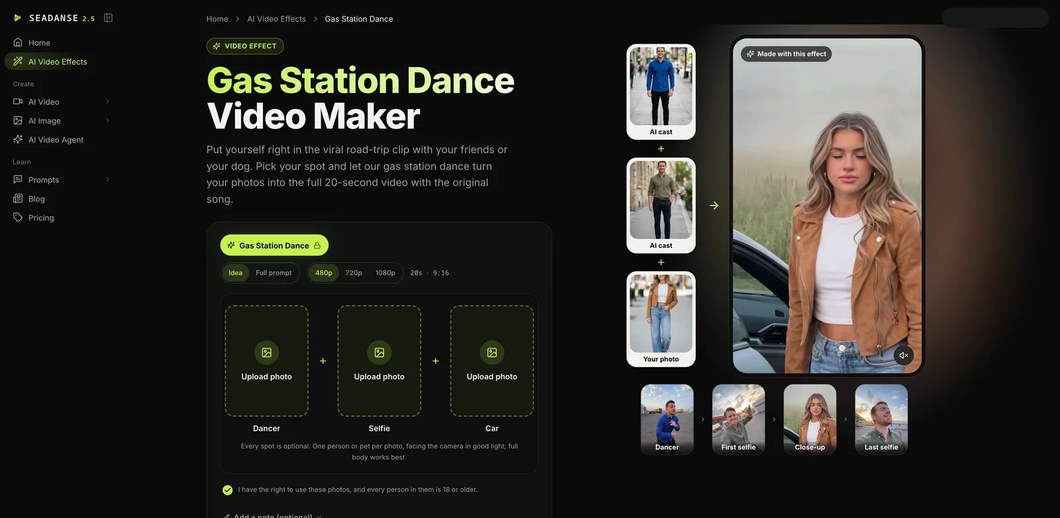Click the pencil icon beside Add a note
This screenshot has width=1060, height=518.
pyautogui.click(x=227, y=516)
